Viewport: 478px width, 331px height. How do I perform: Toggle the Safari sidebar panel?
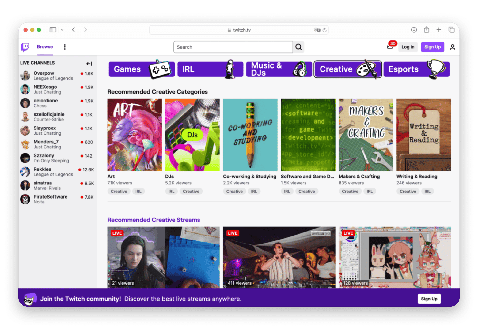53,30
